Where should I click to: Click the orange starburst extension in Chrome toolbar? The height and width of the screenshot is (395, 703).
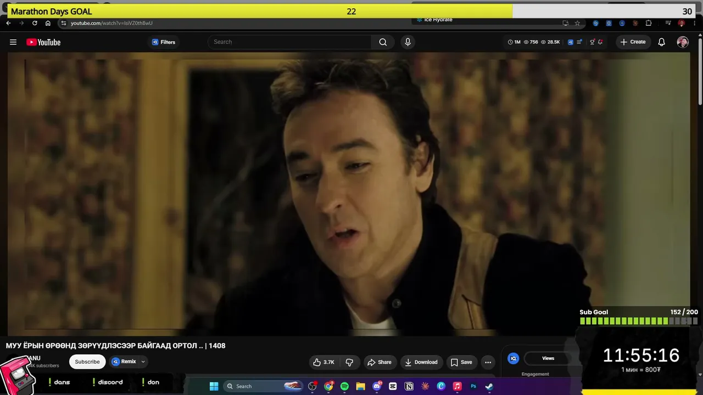tap(635, 23)
